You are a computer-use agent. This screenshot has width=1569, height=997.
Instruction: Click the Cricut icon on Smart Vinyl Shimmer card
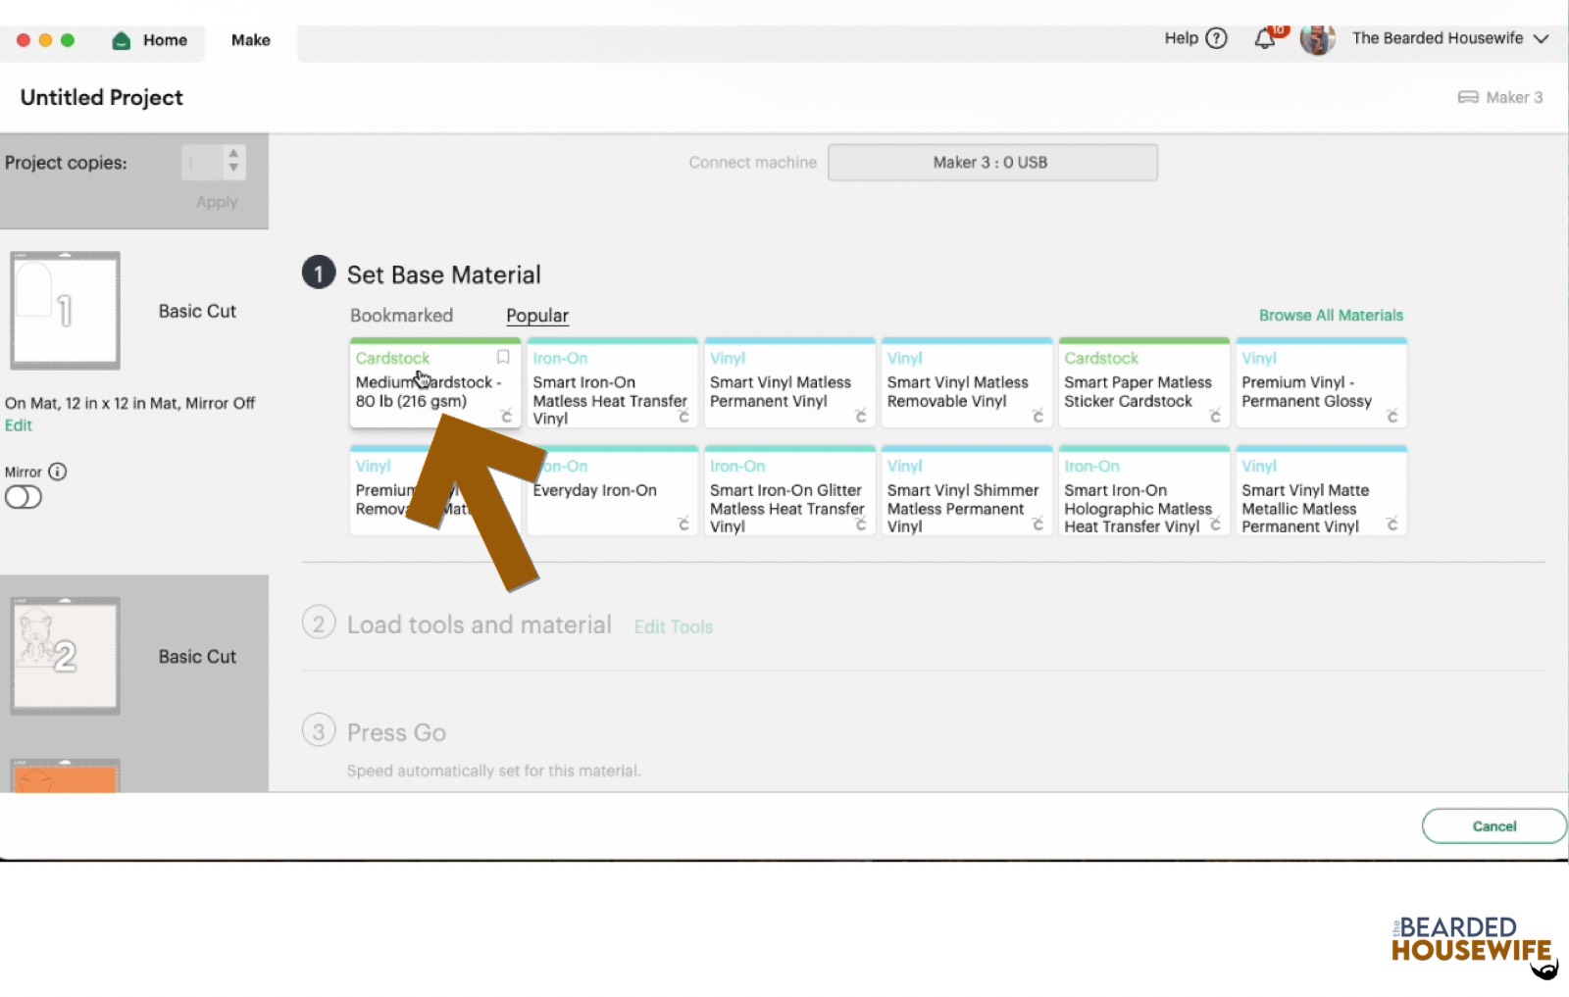(x=1038, y=525)
